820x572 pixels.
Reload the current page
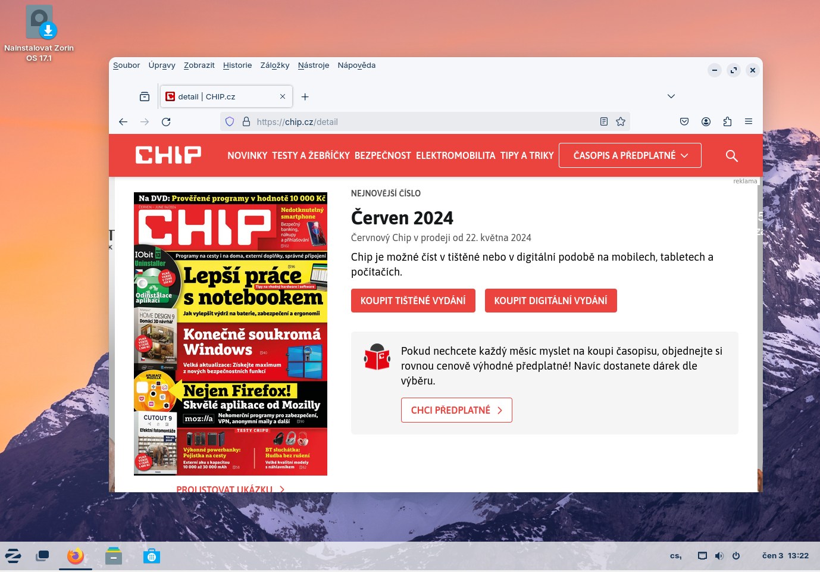pyautogui.click(x=166, y=121)
